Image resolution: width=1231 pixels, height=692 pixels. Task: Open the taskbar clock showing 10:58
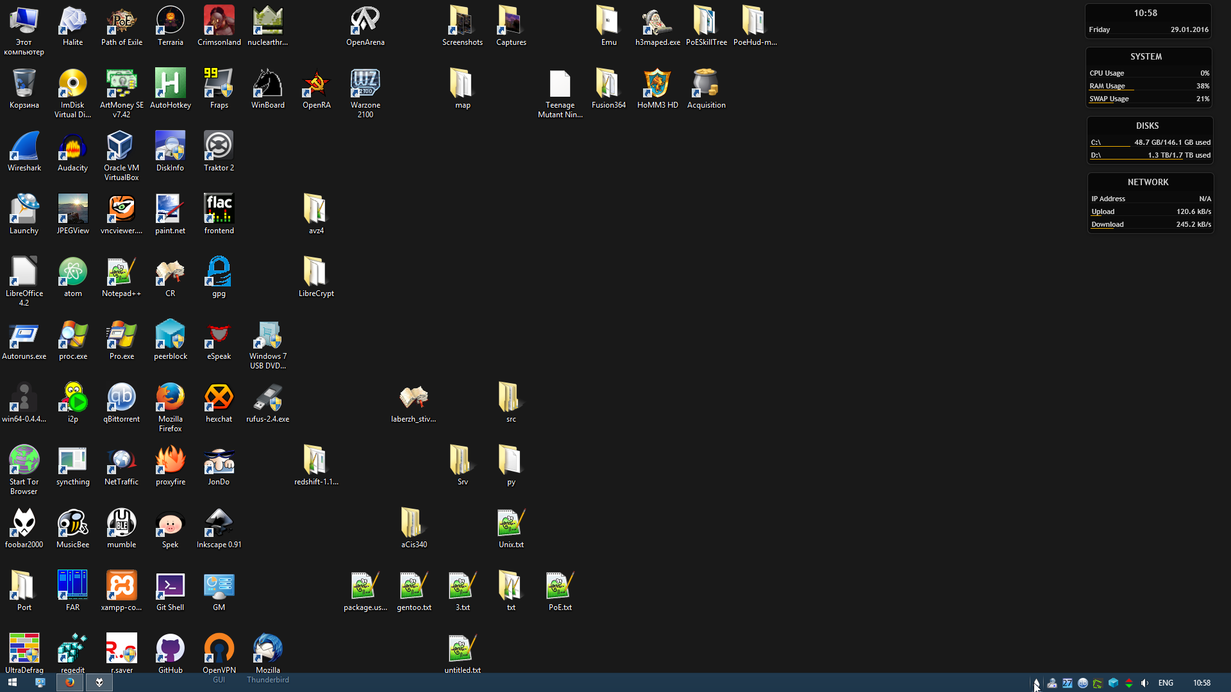pyautogui.click(x=1202, y=683)
